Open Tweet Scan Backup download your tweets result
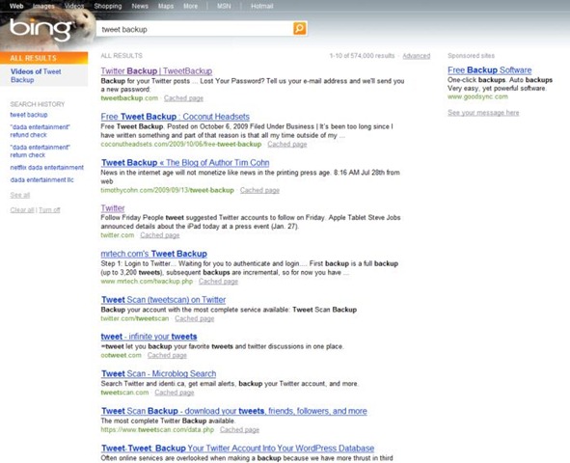The image size is (570, 463). pos(234,411)
